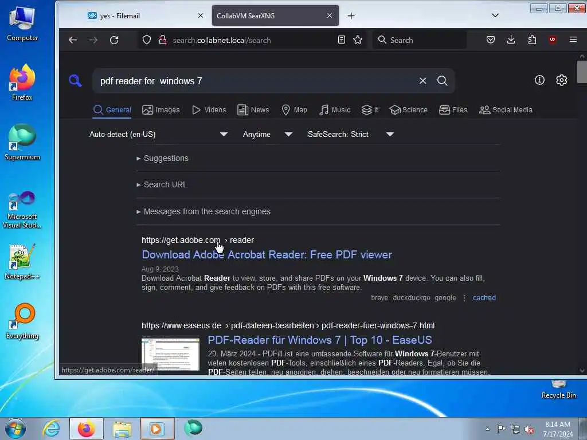The height and width of the screenshot is (440, 587).
Task: Open the Pocket save icon
Action: click(x=491, y=40)
